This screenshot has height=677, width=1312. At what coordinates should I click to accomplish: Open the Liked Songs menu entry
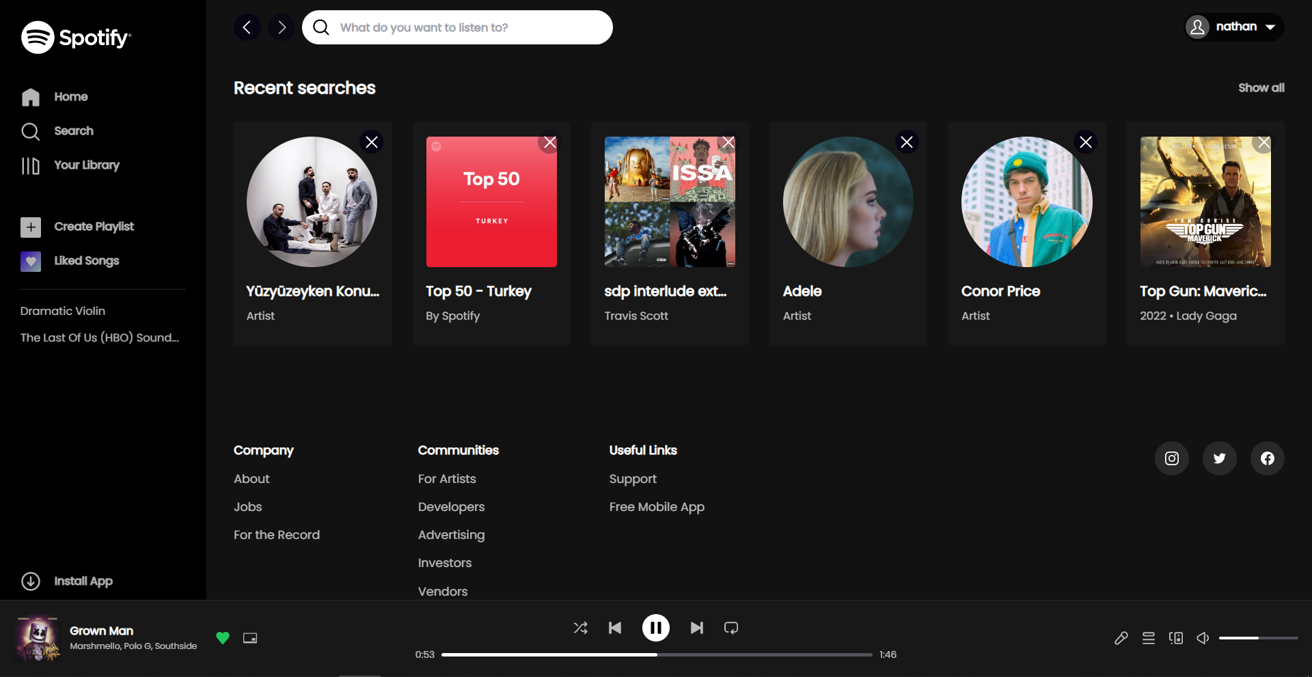click(x=87, y=260)
